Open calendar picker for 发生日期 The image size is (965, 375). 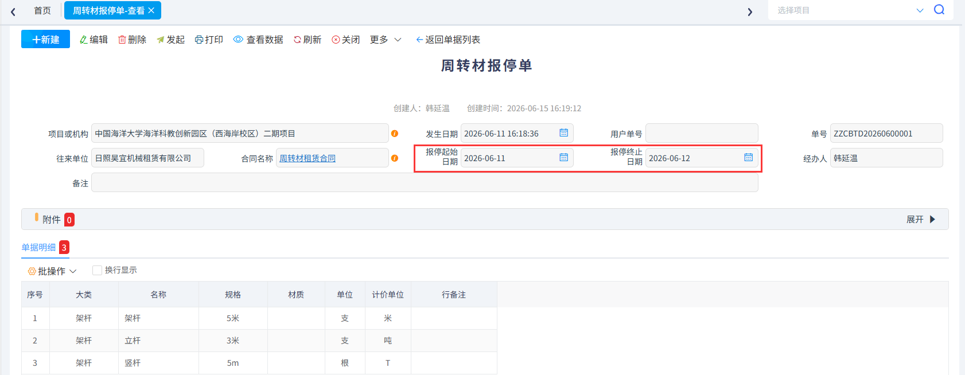564,133
